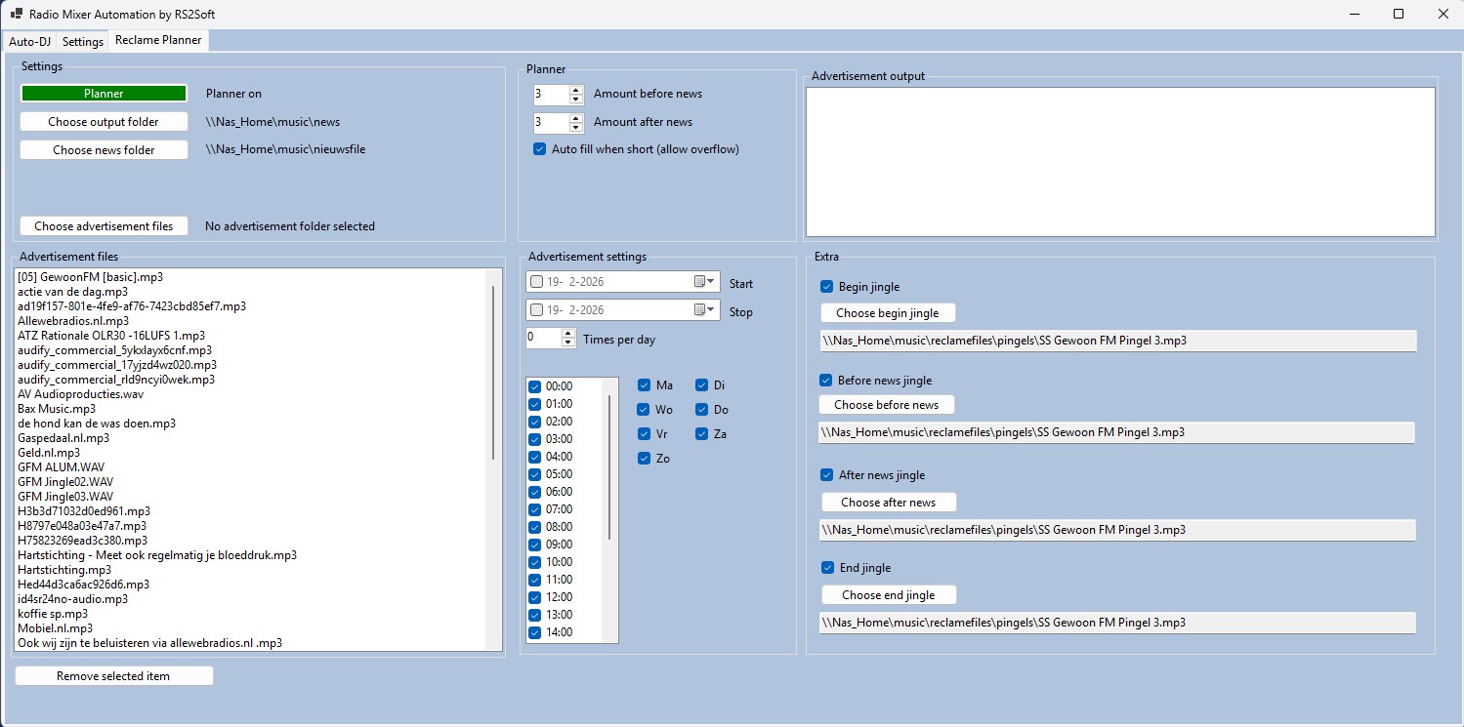Switch to the Auto-DJ tab

pyautogui.click(x=28, y=41)
